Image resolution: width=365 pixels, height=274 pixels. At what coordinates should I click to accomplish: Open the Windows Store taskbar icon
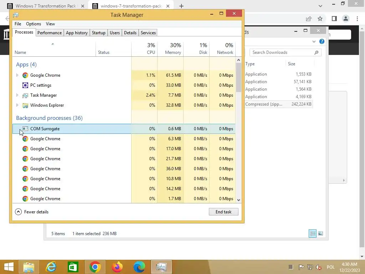(73, 267)
